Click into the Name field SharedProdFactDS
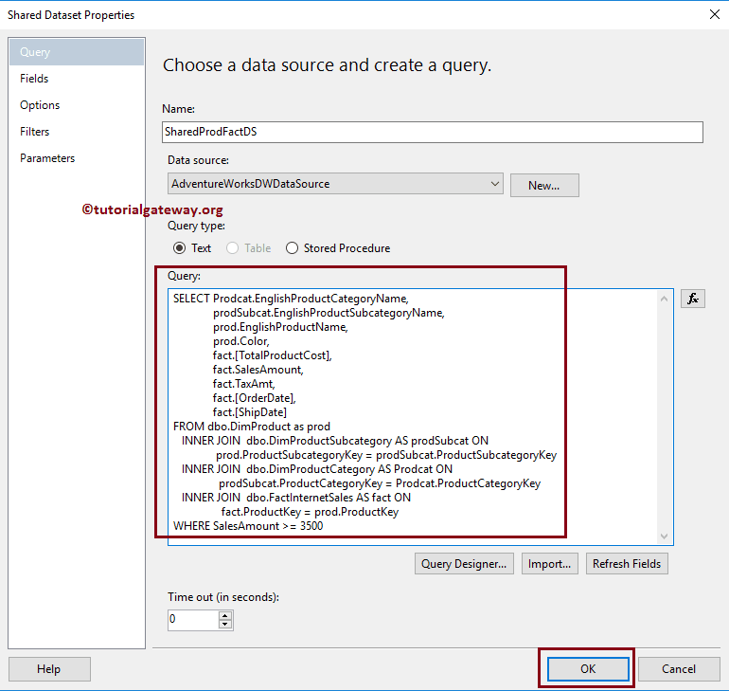Screen dimensions: 729x691 tap(433, 132)
